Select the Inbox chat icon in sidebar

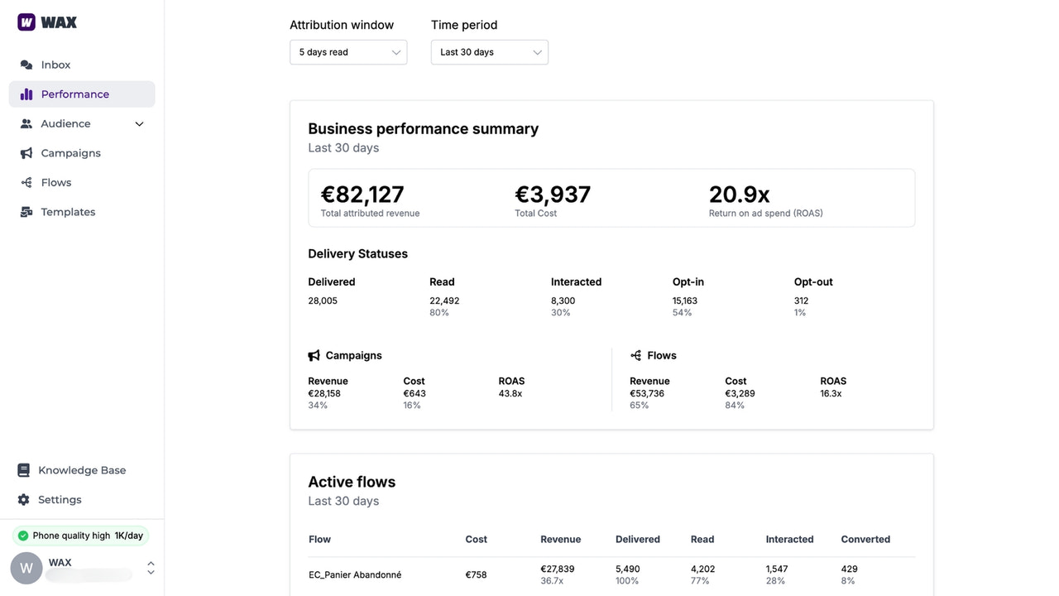click(26, 65)
